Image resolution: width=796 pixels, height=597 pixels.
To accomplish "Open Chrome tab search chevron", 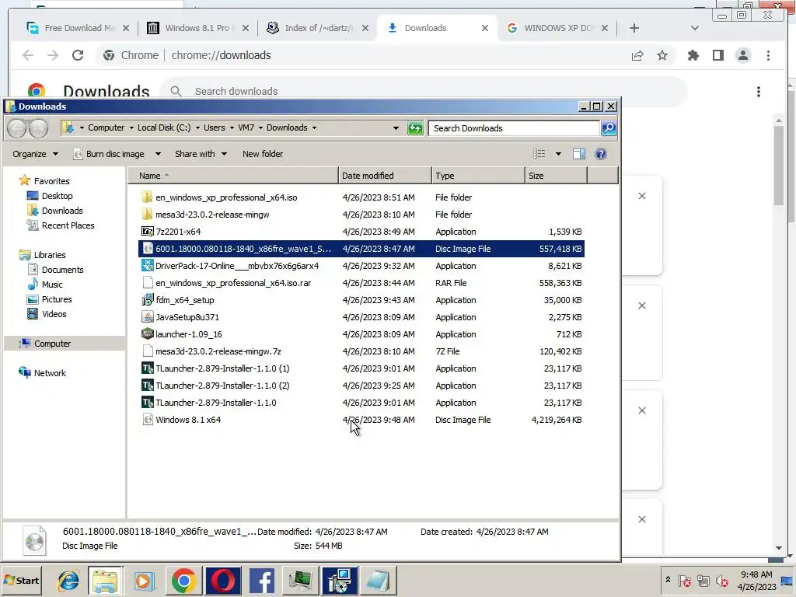I will coord(694,28).
